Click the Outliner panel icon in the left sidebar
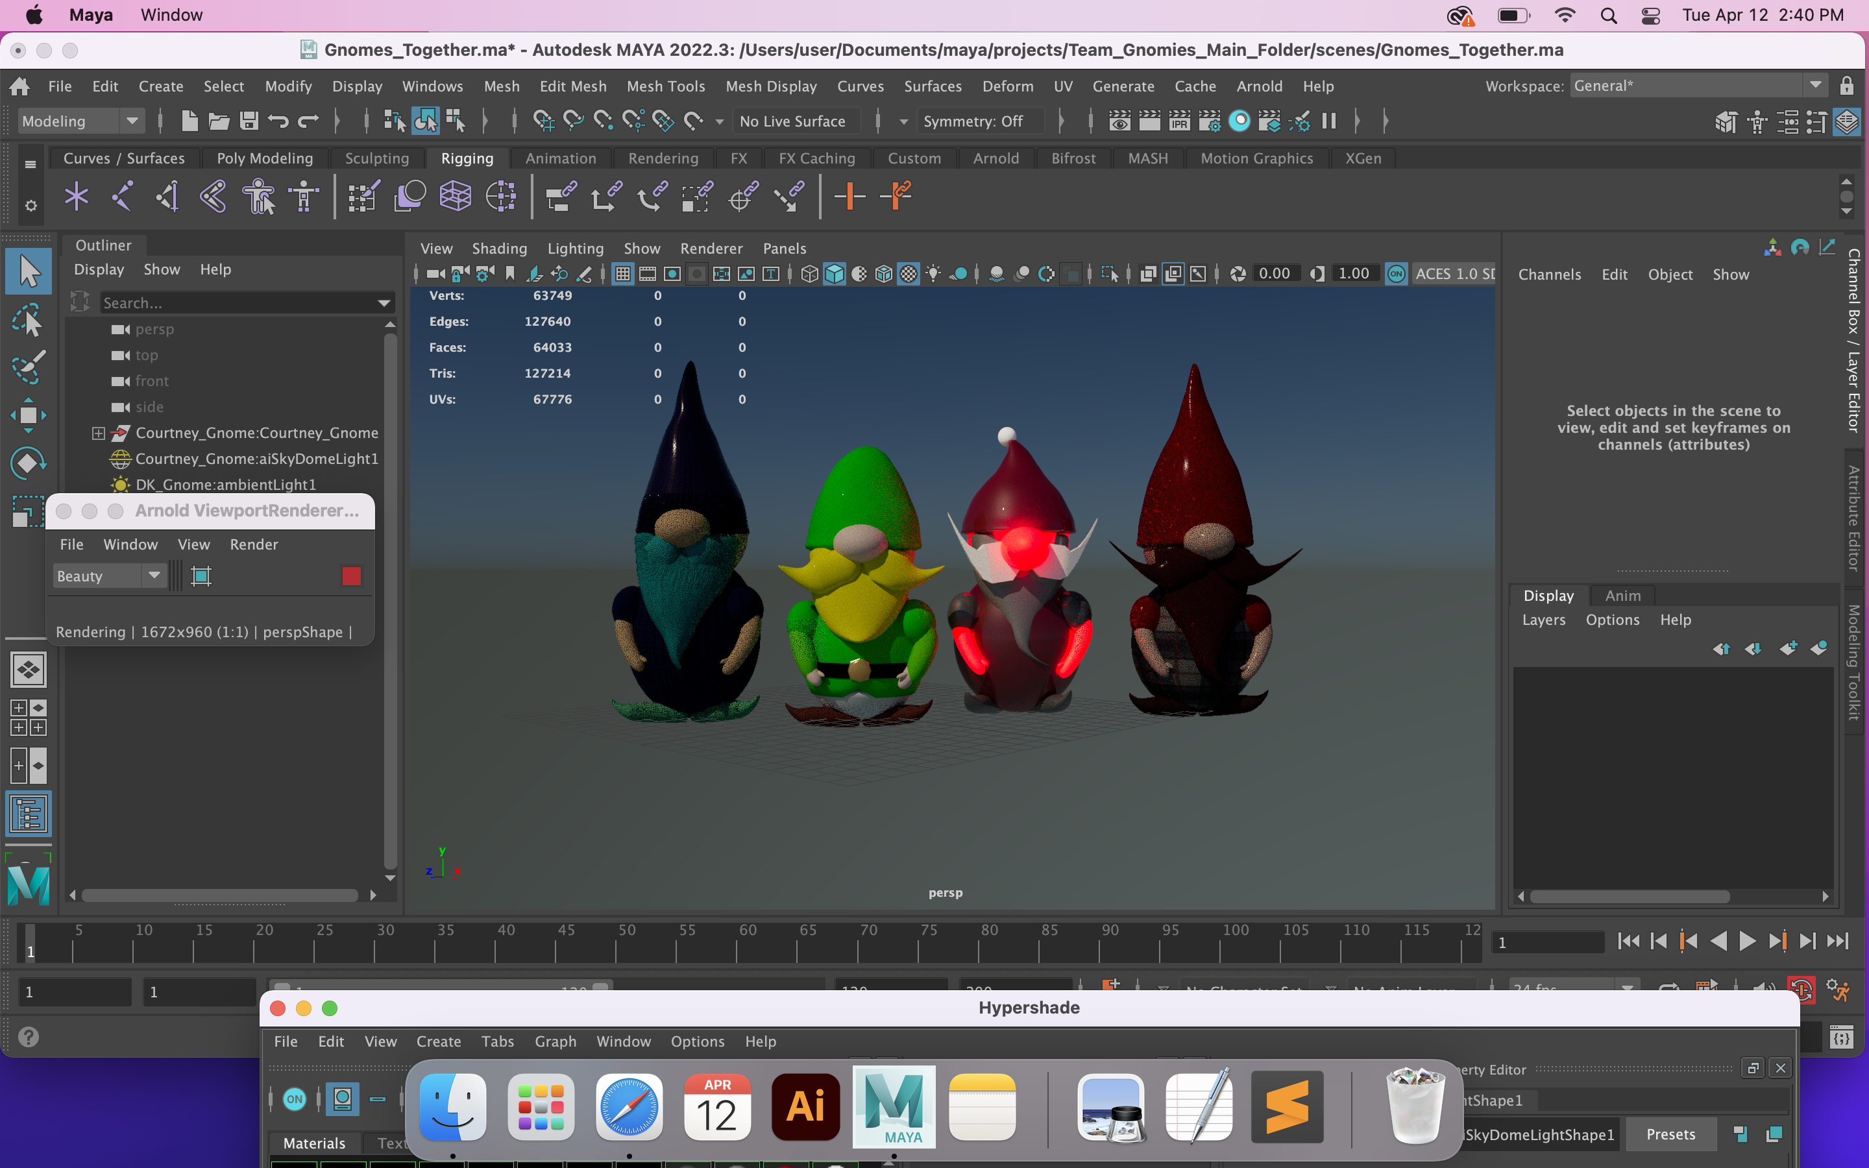Image resolution: width=1869 pixels, height=1168 pixels. [28, 814]
